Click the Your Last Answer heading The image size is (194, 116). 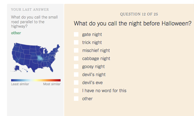click(x=30, y=10)
